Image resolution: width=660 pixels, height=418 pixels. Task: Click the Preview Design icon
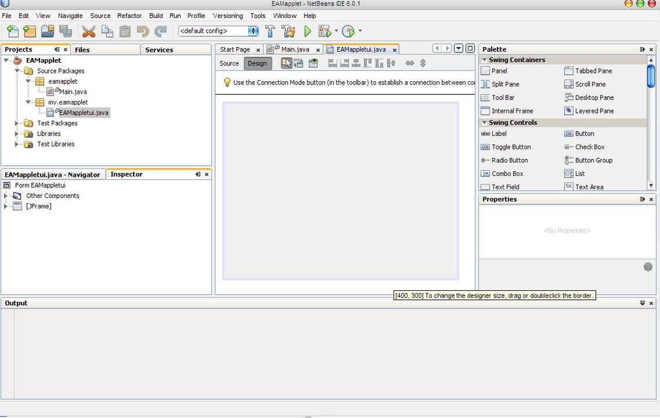[x=313, y=63]
